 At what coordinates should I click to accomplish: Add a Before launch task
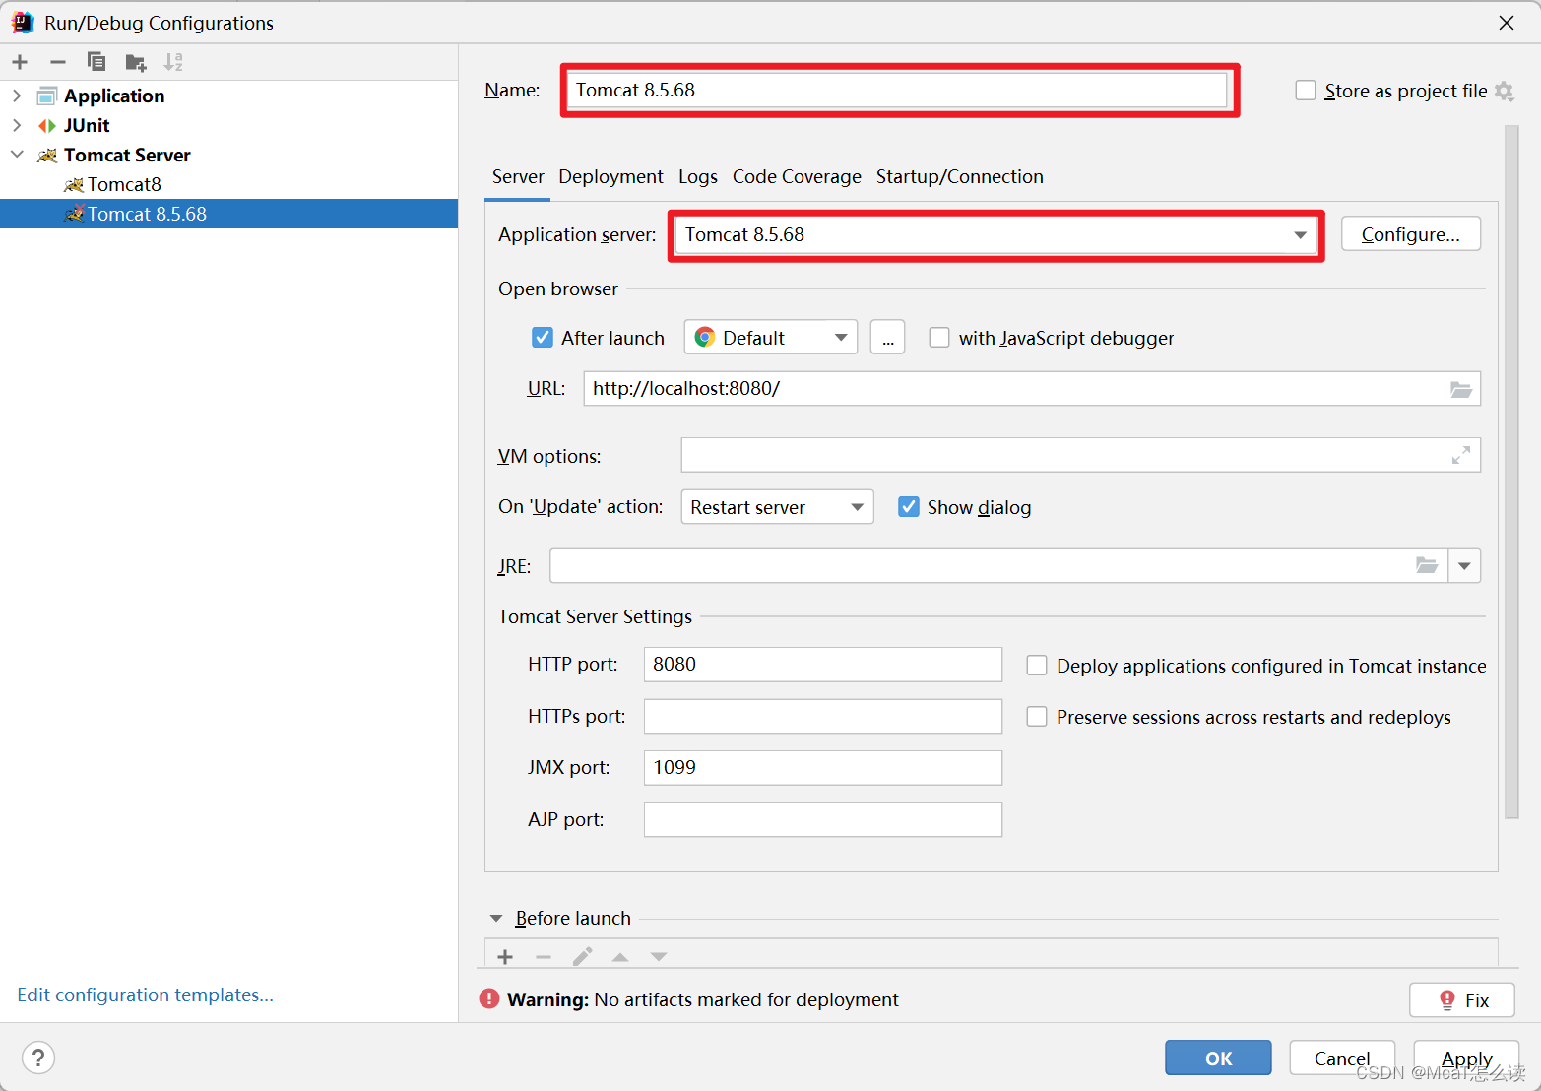pyautogui.click(x=505, y=957)
